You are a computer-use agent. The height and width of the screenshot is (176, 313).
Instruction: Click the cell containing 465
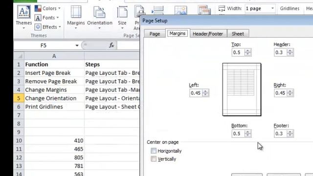pos(54,149)
